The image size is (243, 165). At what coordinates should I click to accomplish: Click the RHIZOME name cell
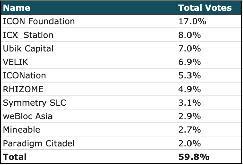click(88, 89)
